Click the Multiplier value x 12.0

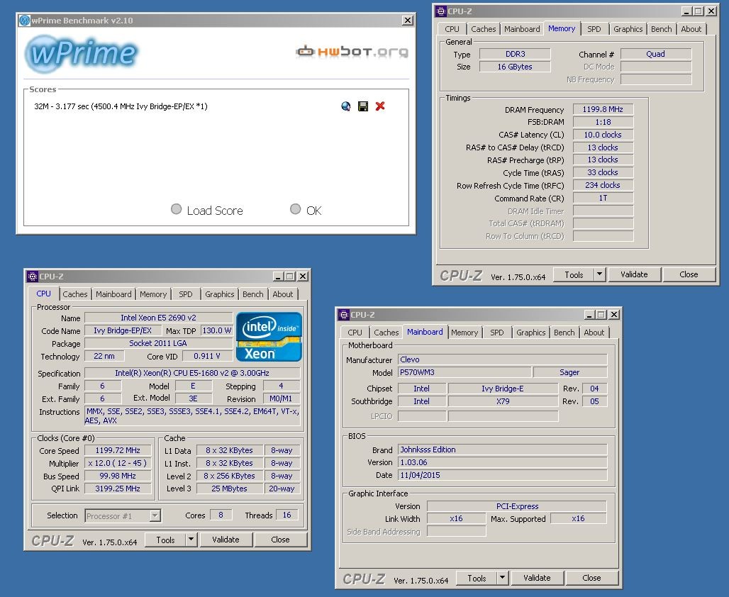click(x=118, y=463)
